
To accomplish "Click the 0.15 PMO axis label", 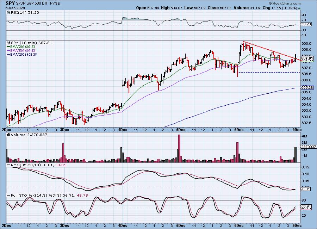I will [x=305, y=167].
